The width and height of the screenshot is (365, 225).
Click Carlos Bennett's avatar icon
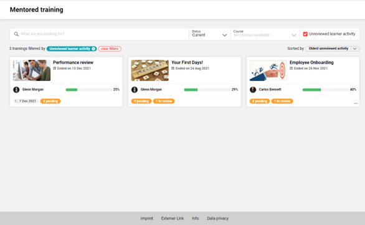(x=253, y=90)
